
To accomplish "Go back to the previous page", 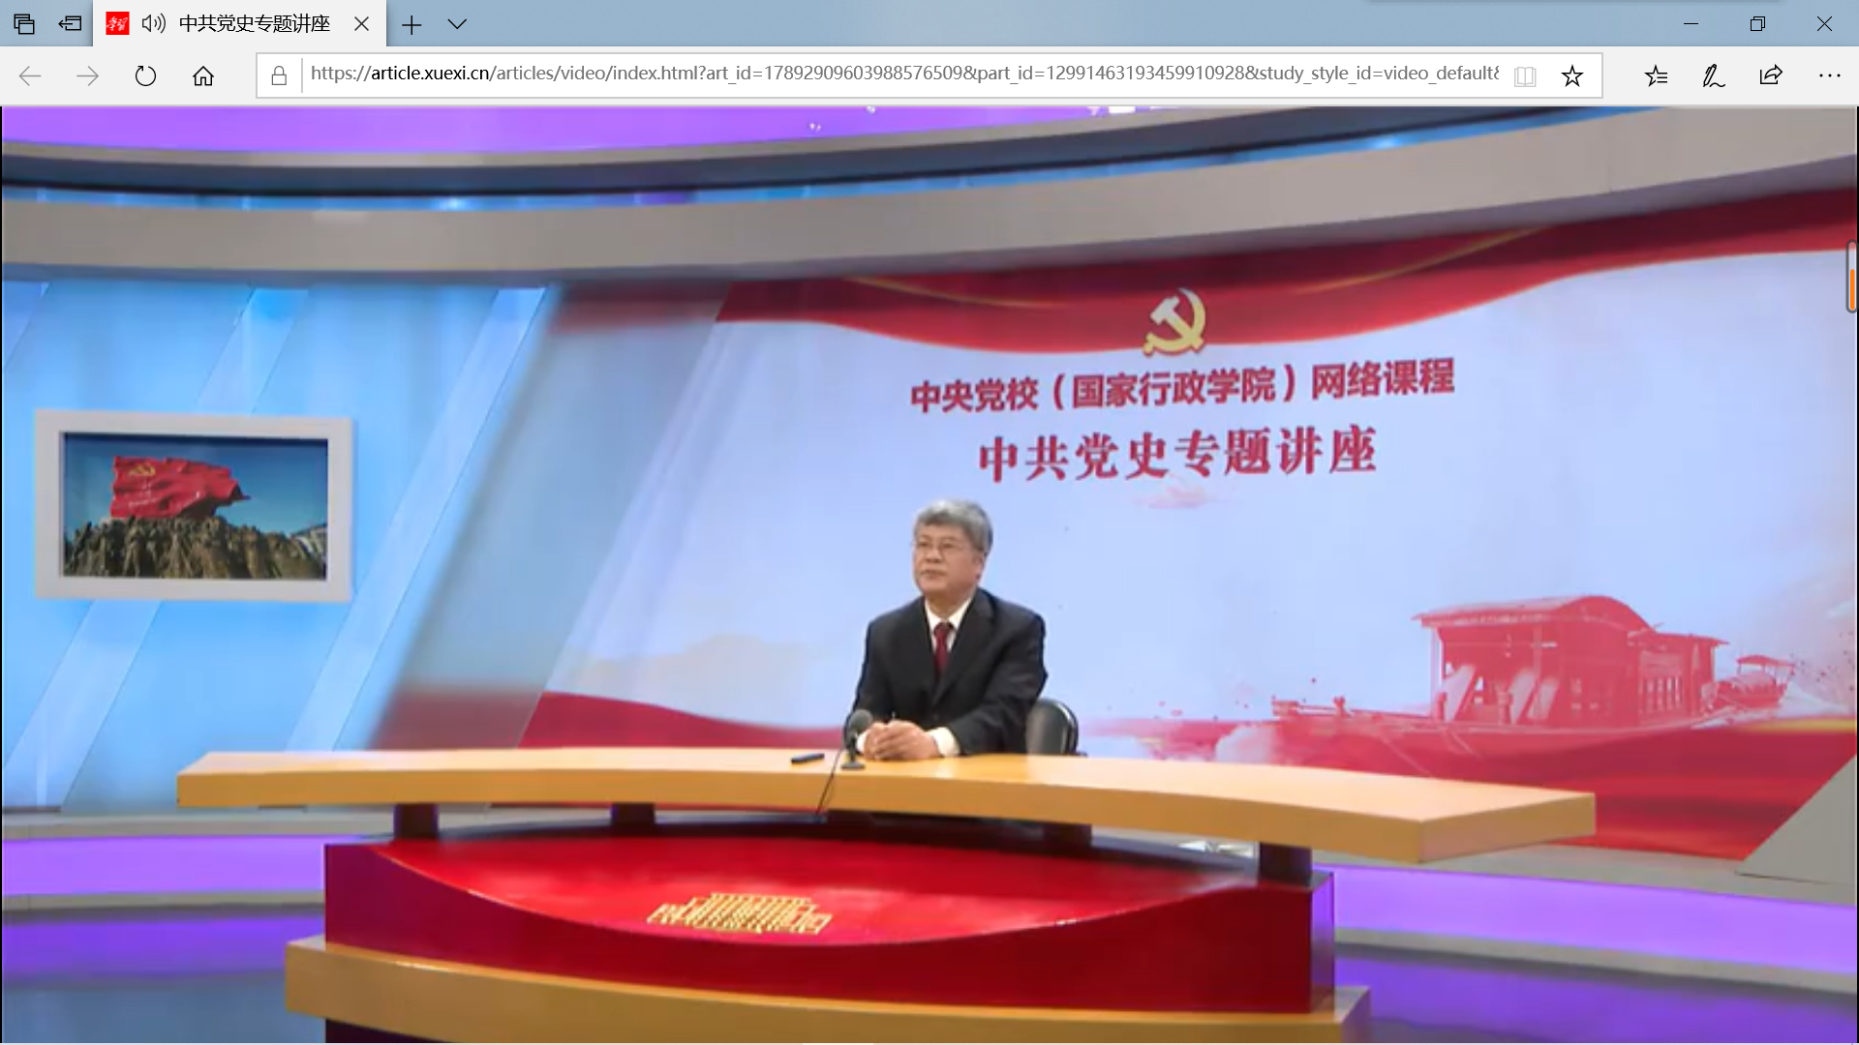I will click(30, 75).
